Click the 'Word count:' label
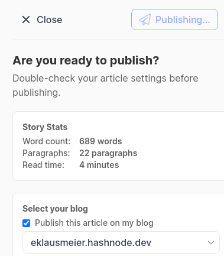This screenshot has height=256, width=224. 46,141
